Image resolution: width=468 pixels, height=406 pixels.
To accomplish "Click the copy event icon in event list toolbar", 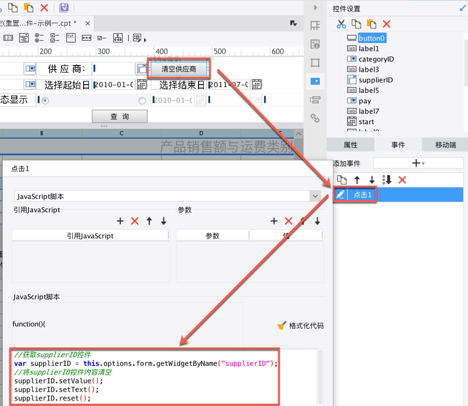I will (x=342, y=180).
